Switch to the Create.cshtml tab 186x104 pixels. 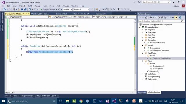pyautogui.click(x=61, y=14)
